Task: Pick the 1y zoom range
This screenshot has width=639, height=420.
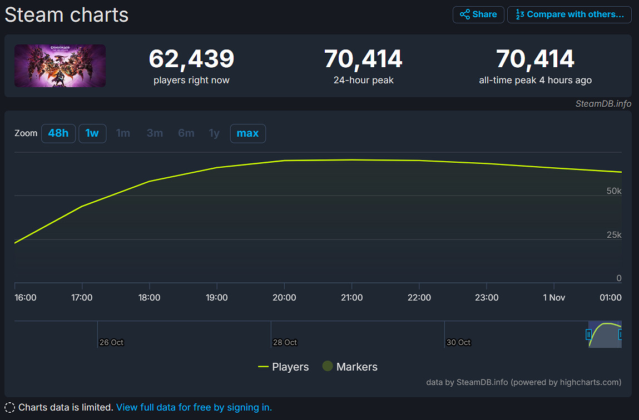Action: point(214,133)
